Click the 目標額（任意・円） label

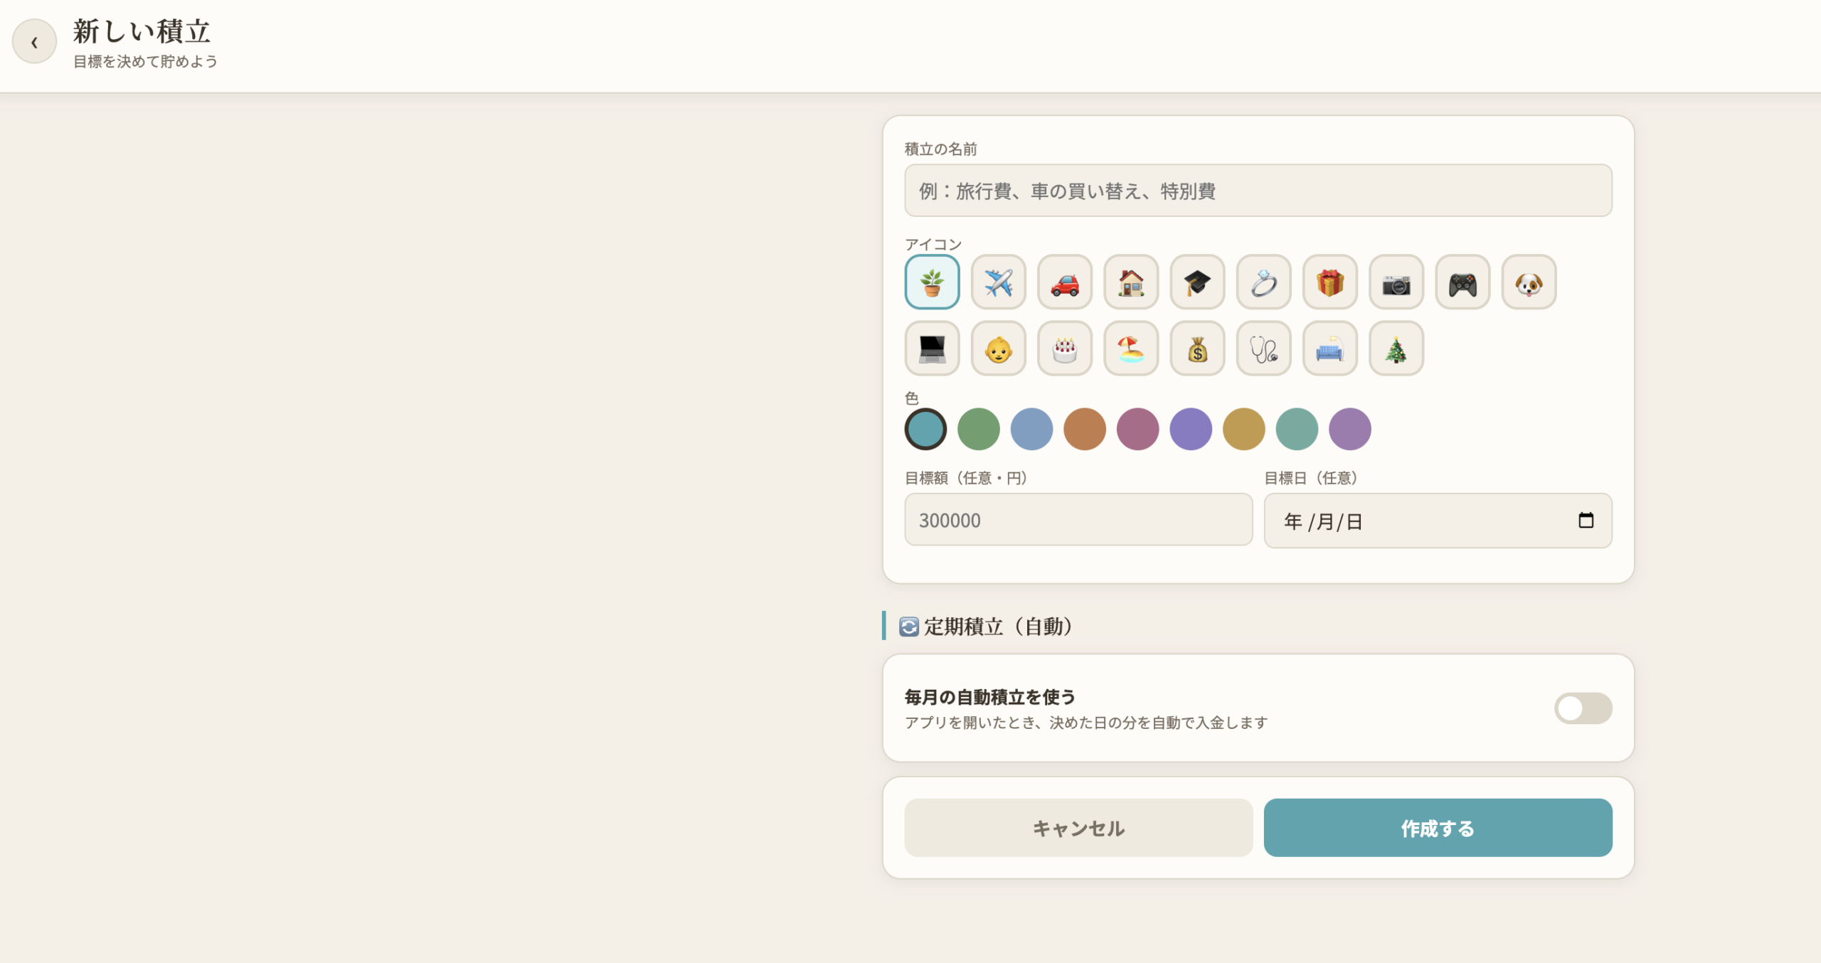966,478
